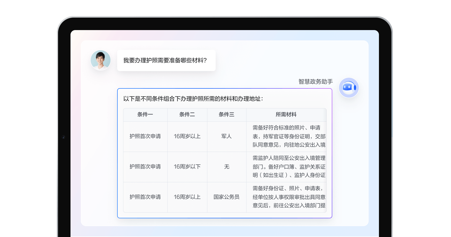Select the intro line 以下是不同条件组合下办理护照
The image size is (451, 237).
193,99
